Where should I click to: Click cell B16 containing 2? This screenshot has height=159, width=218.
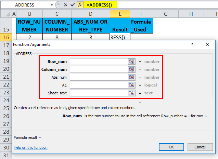click(29, 37)
